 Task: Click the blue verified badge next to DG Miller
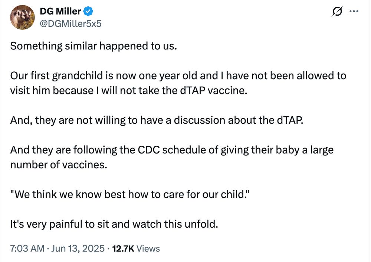click(x=88, y=11)
